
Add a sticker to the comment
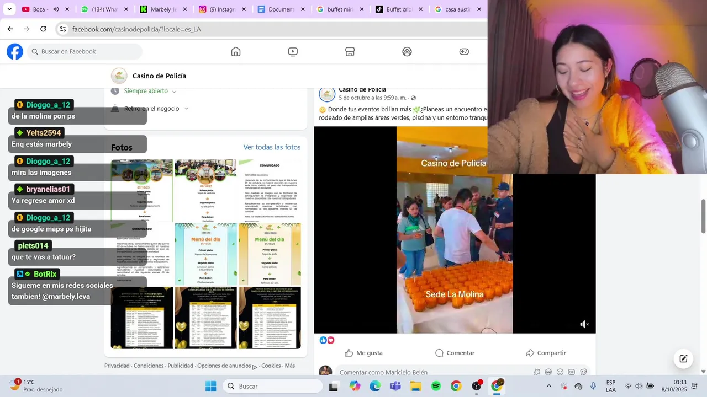point(583,372)
